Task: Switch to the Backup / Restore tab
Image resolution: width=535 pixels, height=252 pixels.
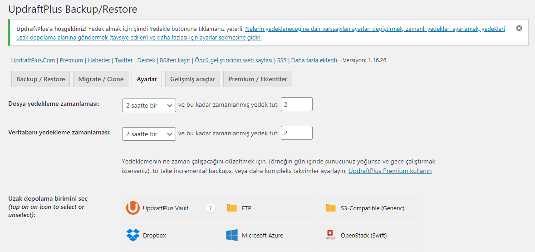Action: pyautogui.click(x=40, y=79)
